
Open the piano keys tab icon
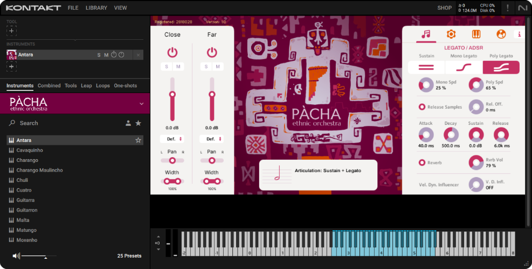tap(476, 34)
